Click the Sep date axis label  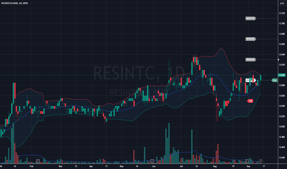click(x=248, y=166)
